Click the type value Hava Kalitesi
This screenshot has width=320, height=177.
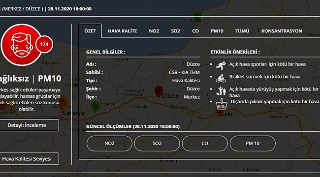186,81
